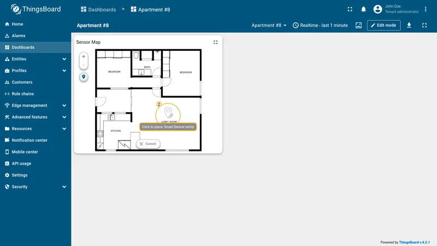437x246 pixels.
Task: Expand the Resources chevron
Action: (64, 128)
